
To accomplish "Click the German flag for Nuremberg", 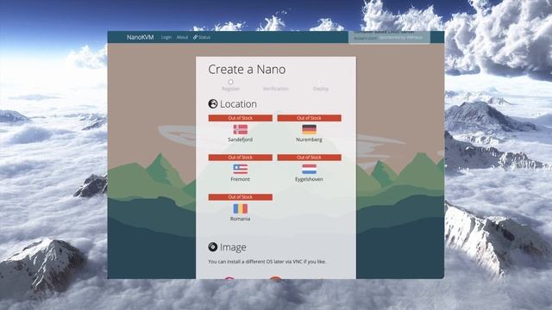I will point(309,130).
